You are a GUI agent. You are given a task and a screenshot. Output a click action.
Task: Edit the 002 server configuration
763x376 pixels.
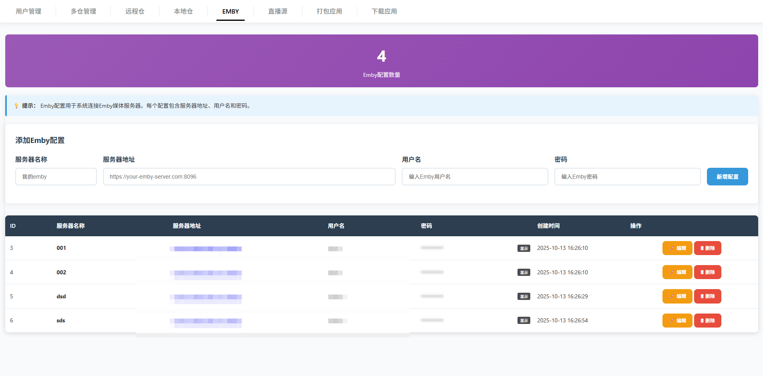(677, 272)
